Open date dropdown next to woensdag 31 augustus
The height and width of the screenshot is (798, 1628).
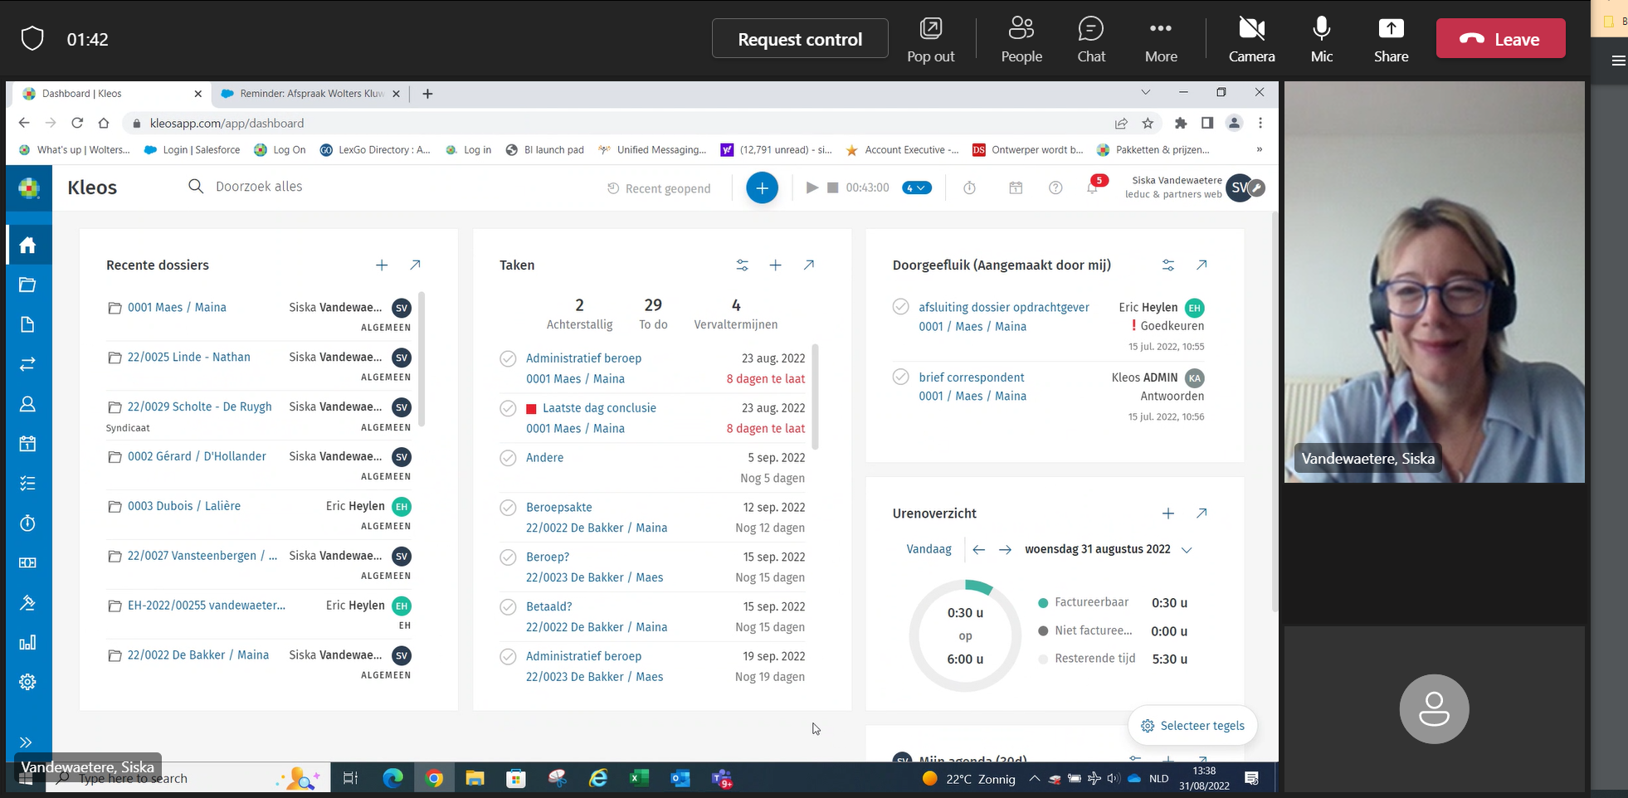coord(1187,550)
